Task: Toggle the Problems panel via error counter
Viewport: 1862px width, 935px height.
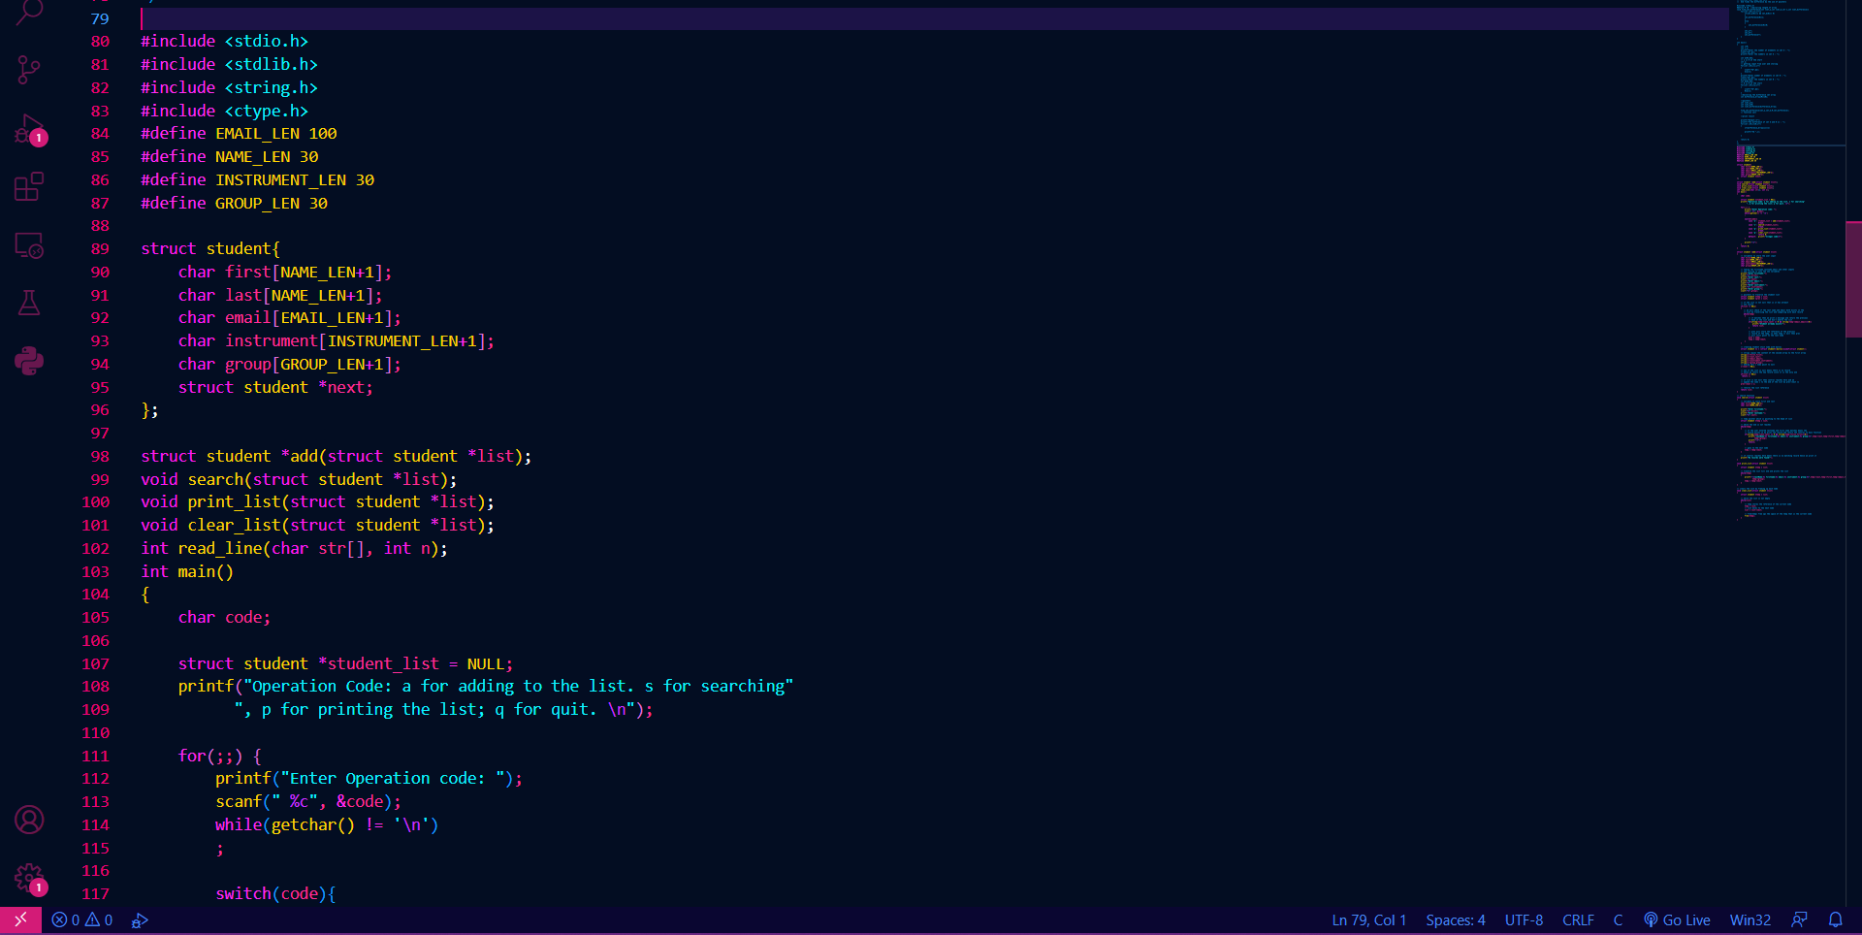Action: point(82,919)
